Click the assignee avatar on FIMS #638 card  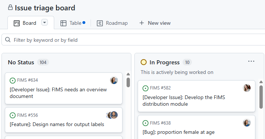pyautogui.click(x=247, y=123)
